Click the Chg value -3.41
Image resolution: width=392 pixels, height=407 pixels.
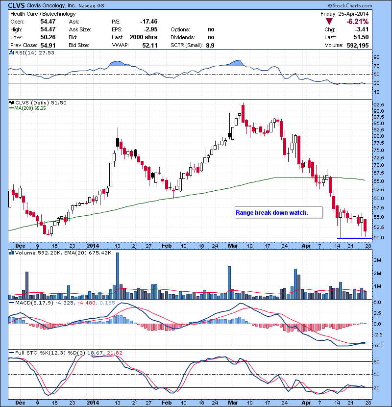(362, 29)
